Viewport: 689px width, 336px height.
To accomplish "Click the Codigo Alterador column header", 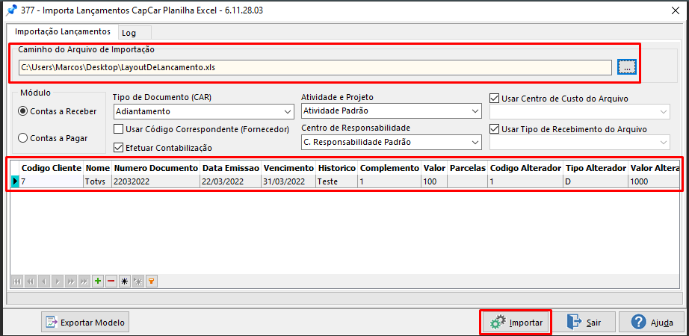I will tap(525, 168).
